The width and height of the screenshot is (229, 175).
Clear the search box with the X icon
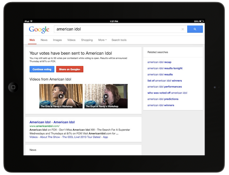(x=182, y=29)
